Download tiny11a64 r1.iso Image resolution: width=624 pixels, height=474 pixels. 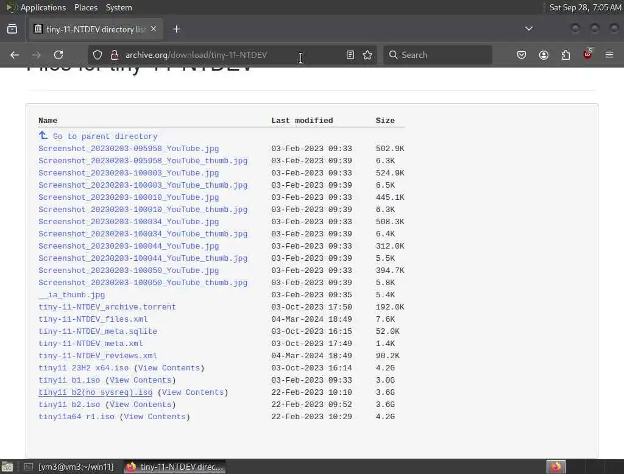coord(76,417)
